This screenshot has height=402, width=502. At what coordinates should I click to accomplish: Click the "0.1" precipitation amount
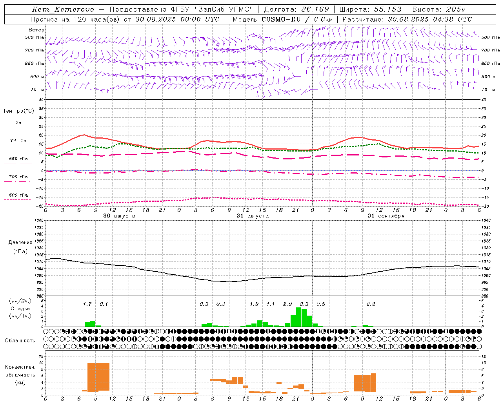[x=104, y=304]
